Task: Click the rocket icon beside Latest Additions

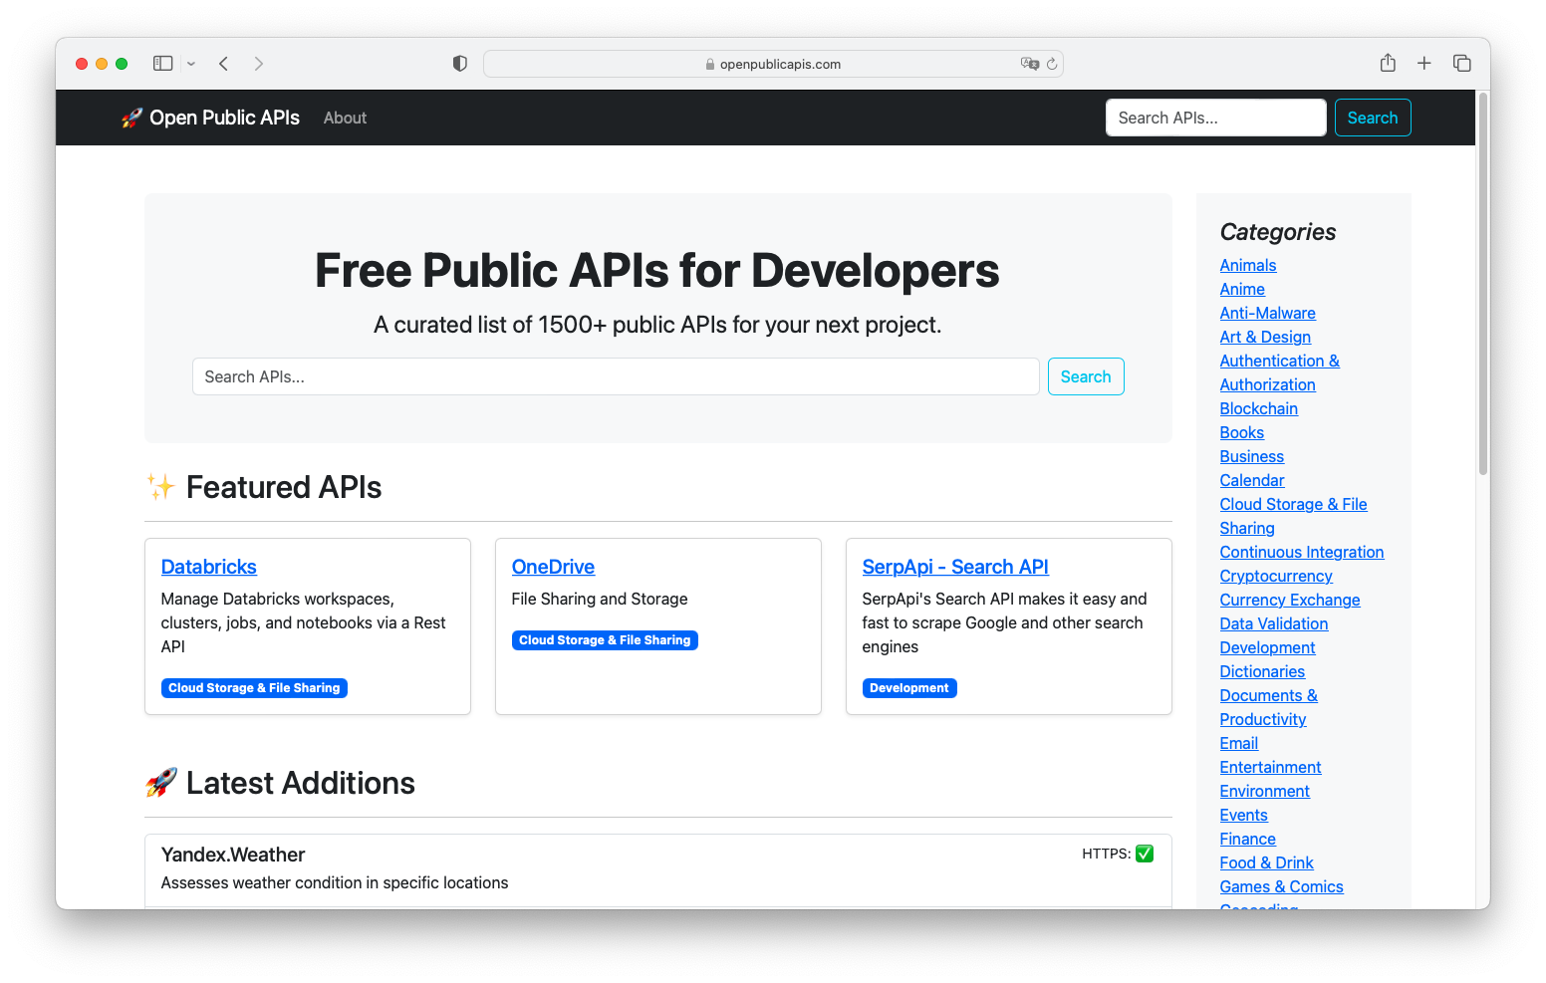Action: click(160, 783)
